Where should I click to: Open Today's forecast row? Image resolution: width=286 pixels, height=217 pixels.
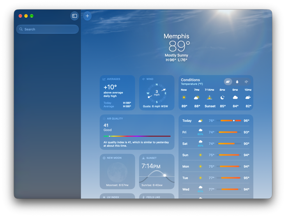pos(216,121)
